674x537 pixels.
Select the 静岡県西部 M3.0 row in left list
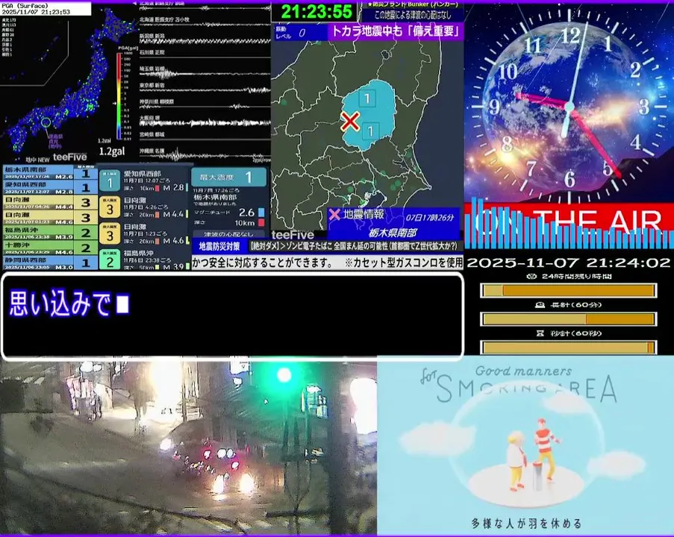50,263
